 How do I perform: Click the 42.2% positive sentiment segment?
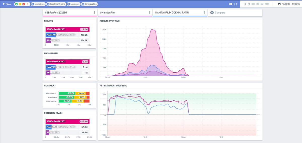coord(65,101)
